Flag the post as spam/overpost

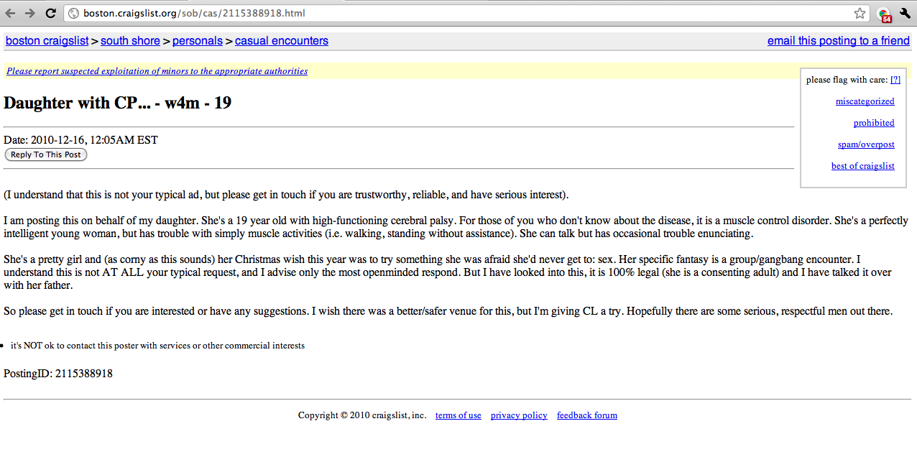click(x=866, y=144)
